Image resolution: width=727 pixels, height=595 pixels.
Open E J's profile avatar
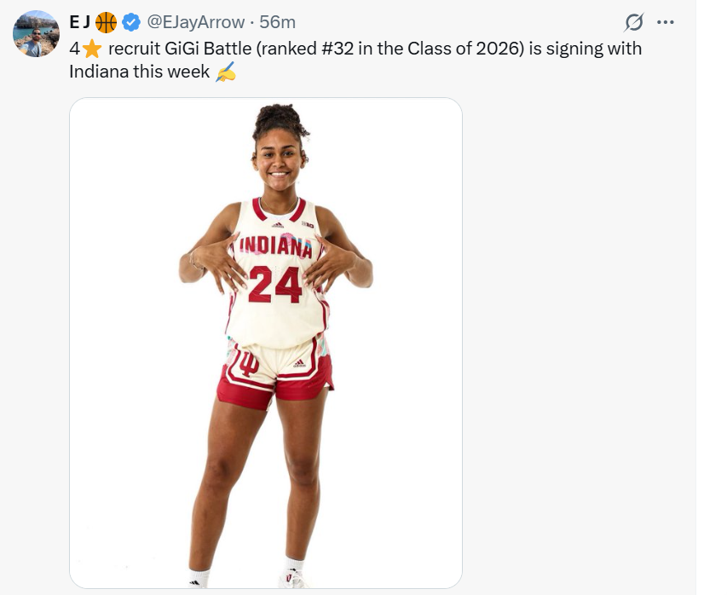coord(36,34)
